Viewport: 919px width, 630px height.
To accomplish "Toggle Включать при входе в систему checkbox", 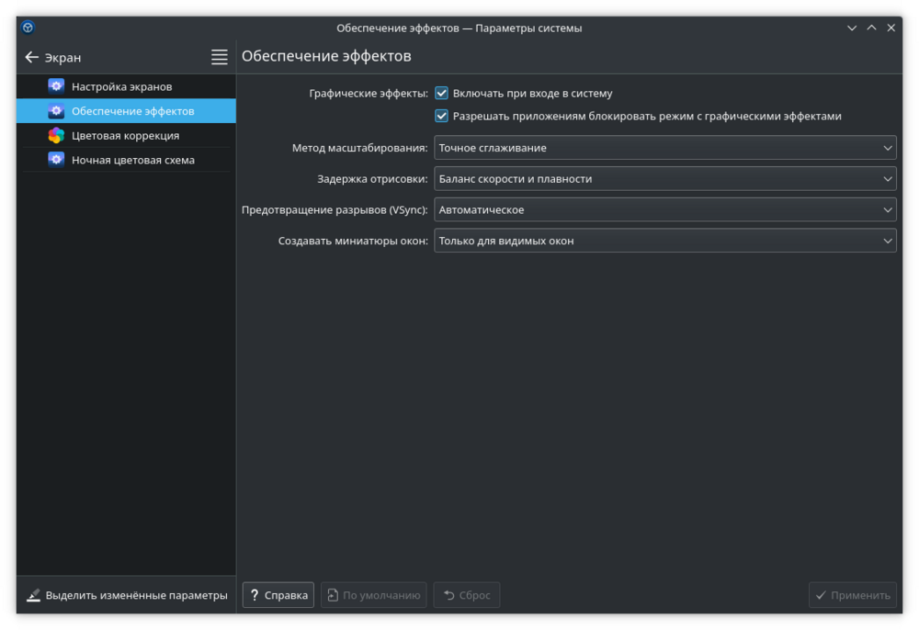I will point(442,94).
